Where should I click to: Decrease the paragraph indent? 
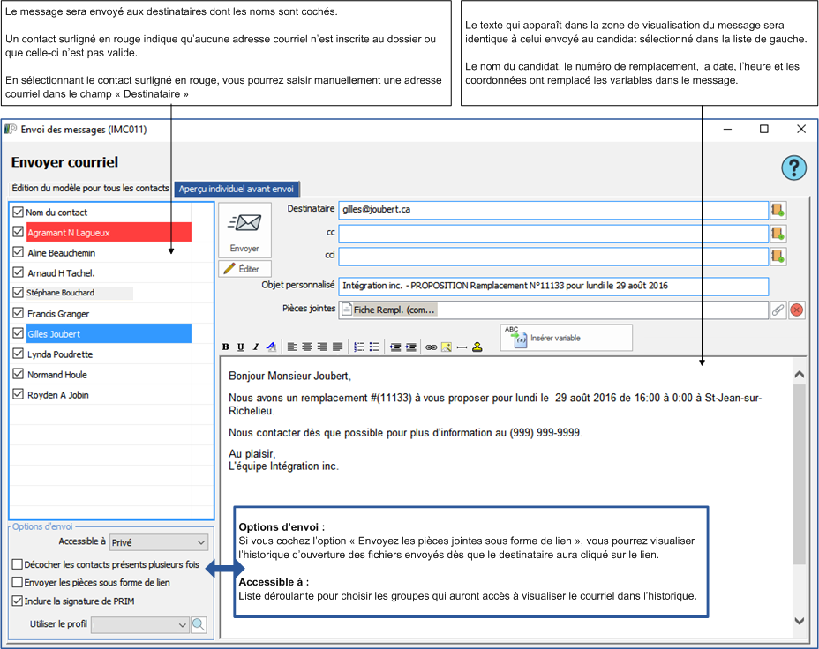click(395, 347)
